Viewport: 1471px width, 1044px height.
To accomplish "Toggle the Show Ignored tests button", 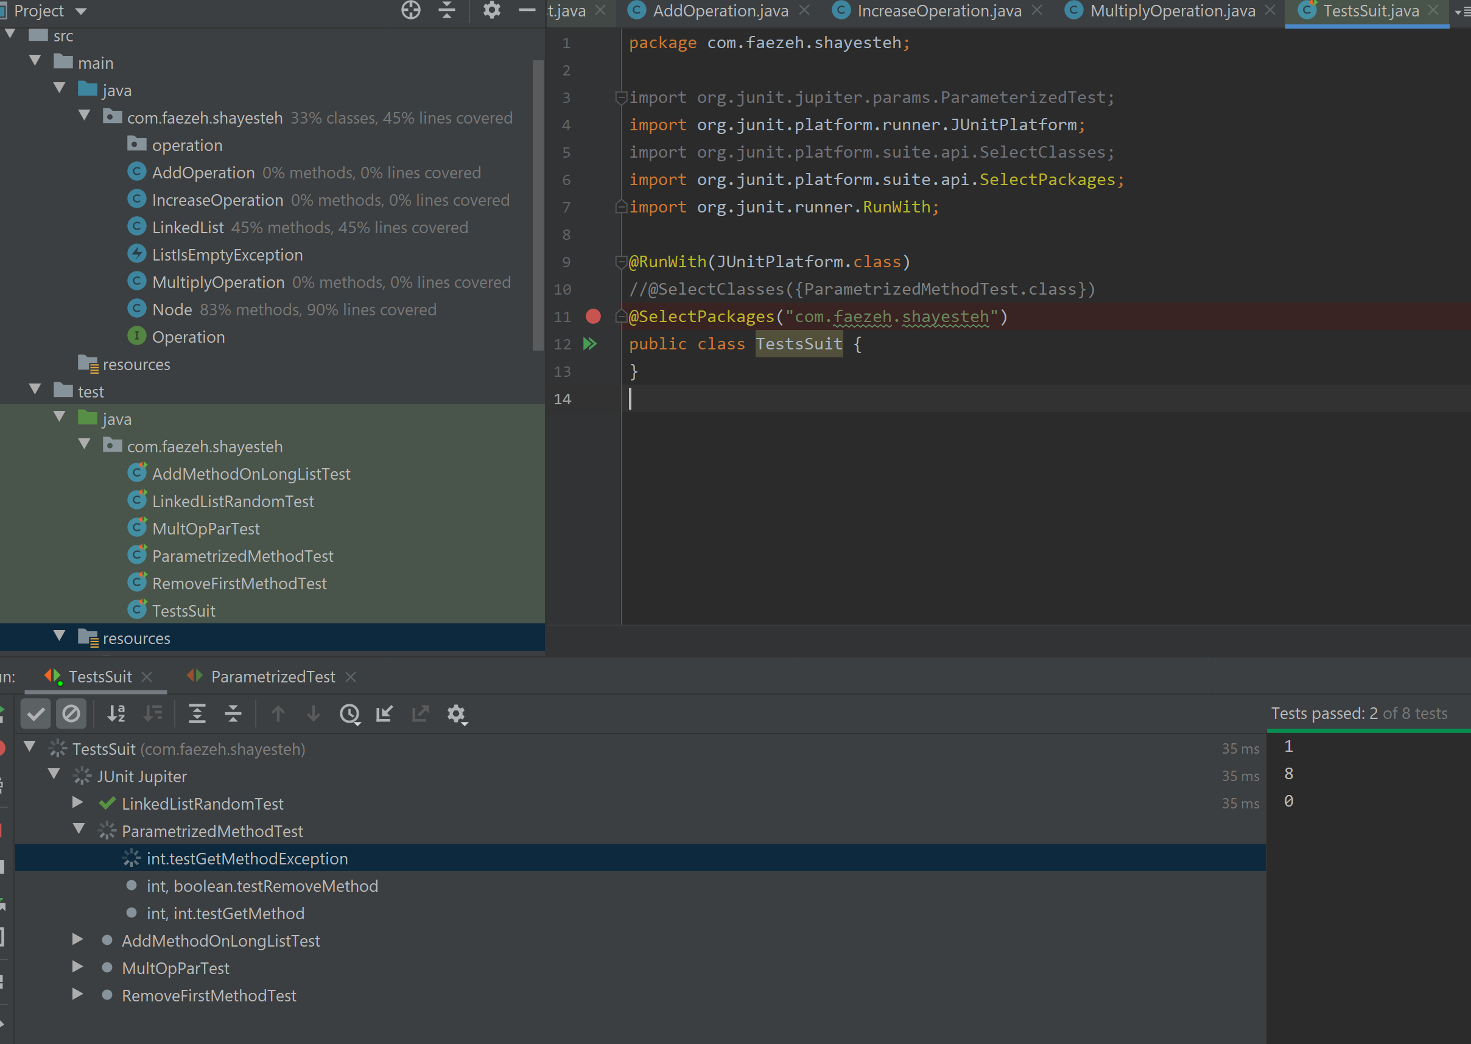I will [x=71, y=713].
